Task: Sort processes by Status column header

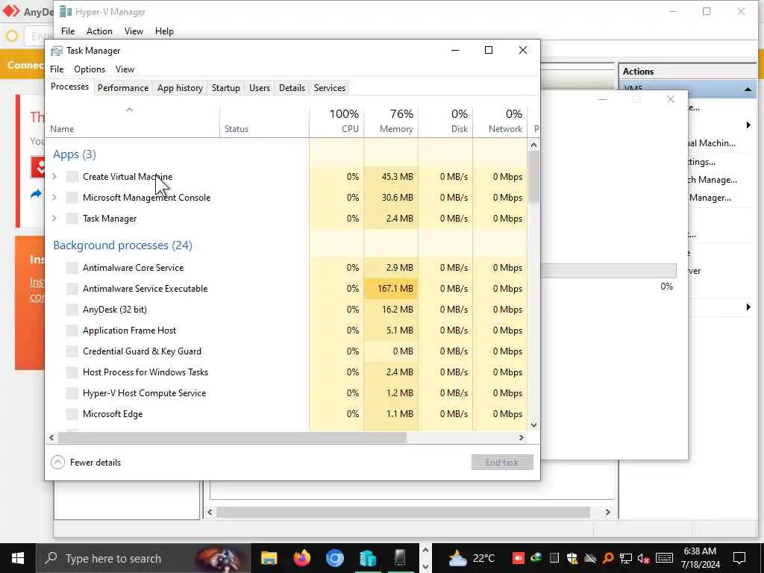Action: 264,122
